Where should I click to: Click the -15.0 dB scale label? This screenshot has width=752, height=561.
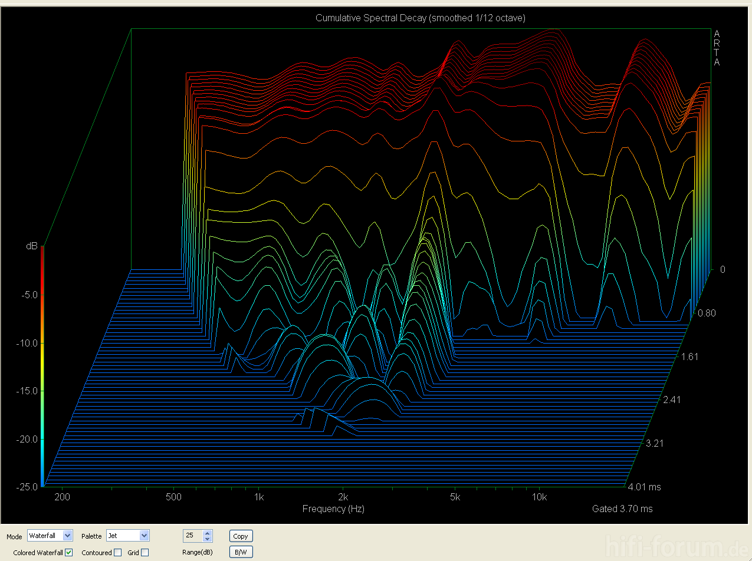pyautogui.click(x=28, y=391)
